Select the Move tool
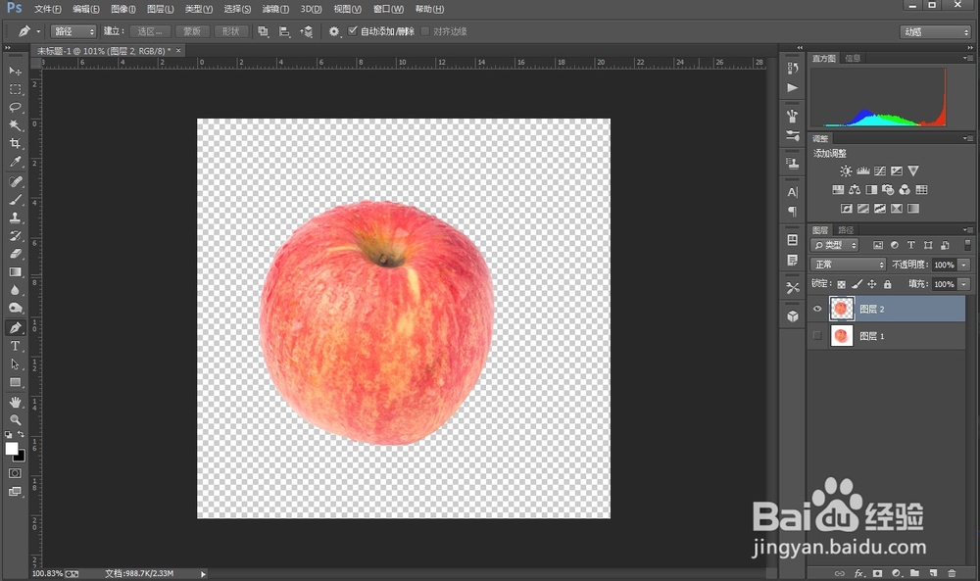Viewport: 980px width, 581px height. [x=15, y=72]
